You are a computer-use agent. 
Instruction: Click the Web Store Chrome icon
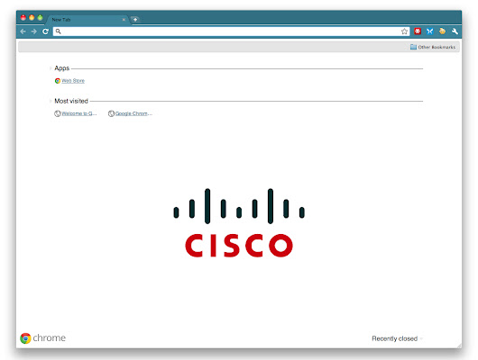58,81
